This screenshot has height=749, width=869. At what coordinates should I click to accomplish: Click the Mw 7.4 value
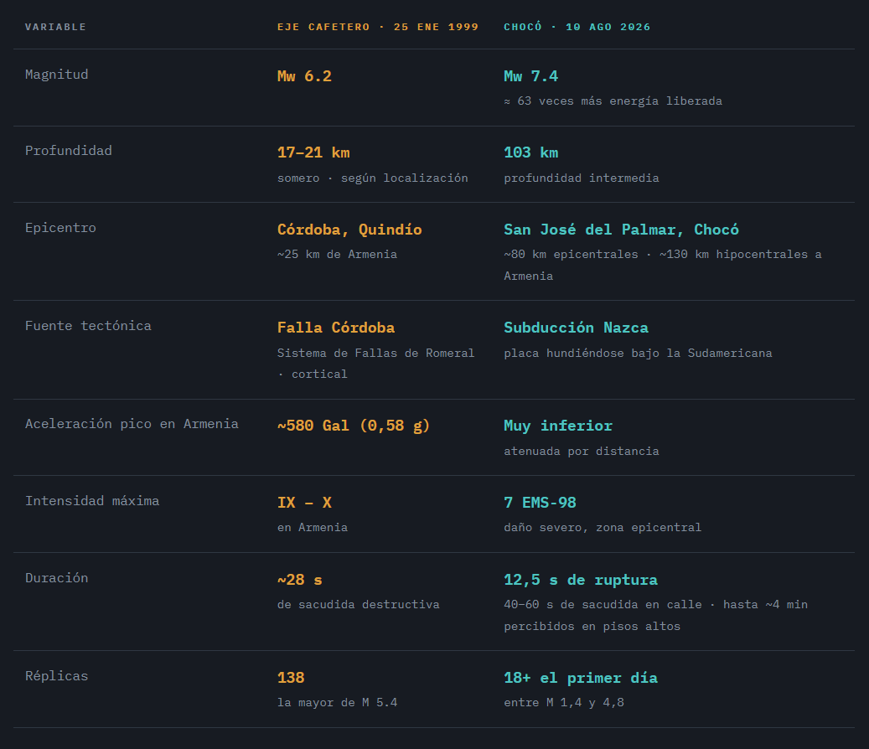pos(531,76)
